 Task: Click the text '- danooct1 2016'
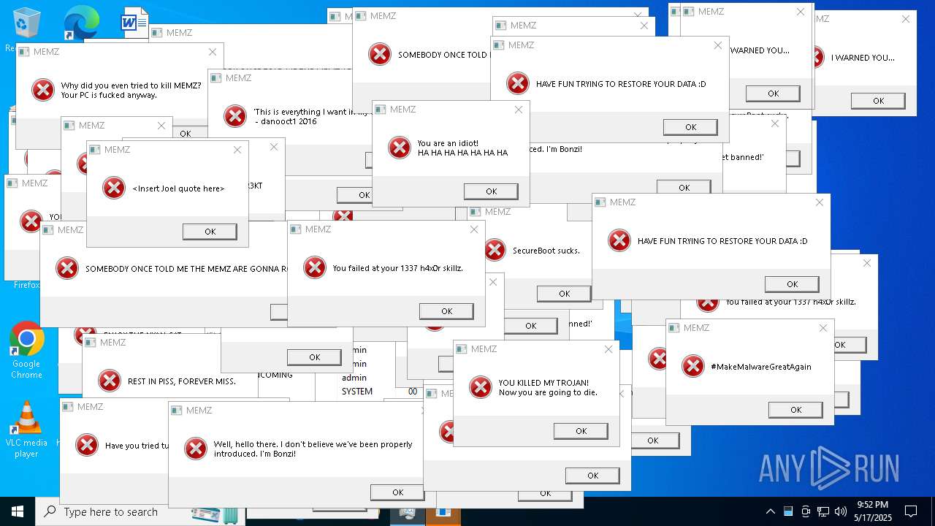(x=286, y=121)
